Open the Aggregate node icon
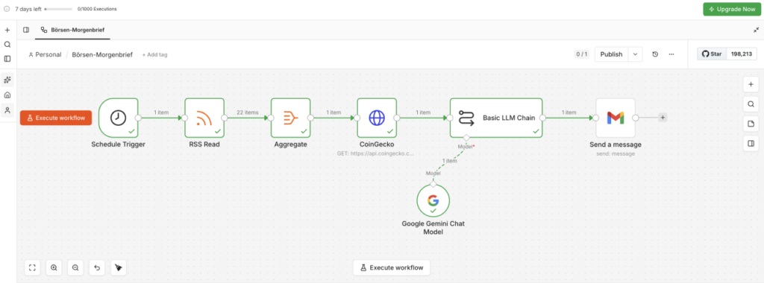Screen dimensions: 764x283 pos(290,118)
